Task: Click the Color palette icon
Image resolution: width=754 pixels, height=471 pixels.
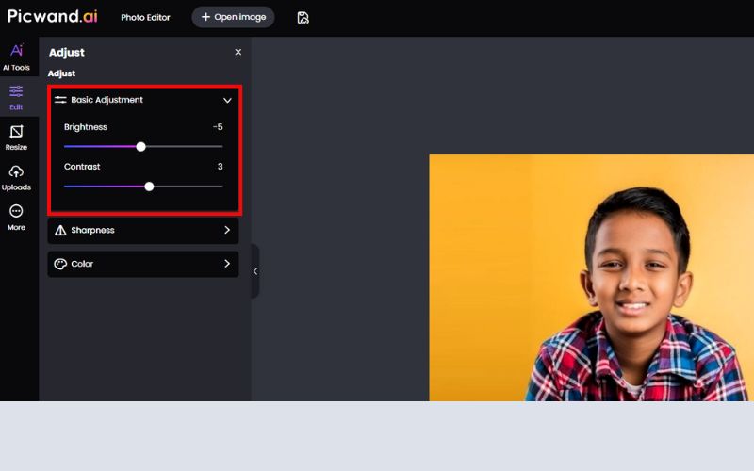Action: [60, 264]
